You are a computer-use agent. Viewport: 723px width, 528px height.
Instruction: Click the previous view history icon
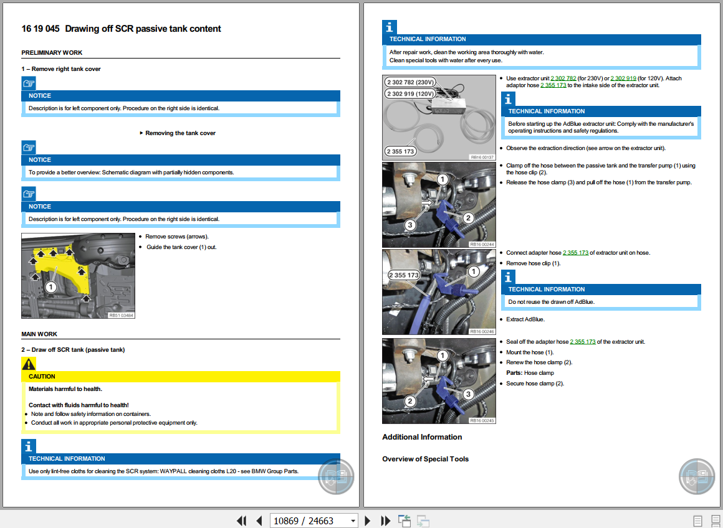click(x=404, y=521)
